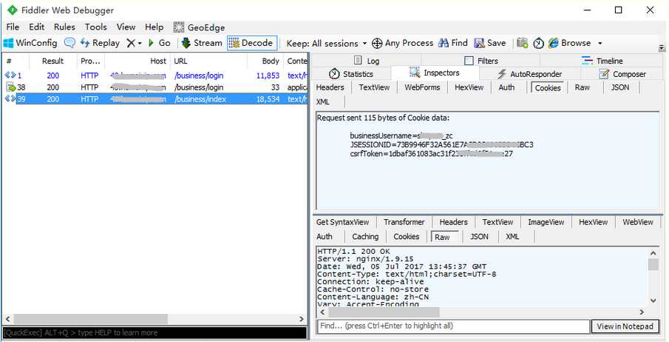Image resolution: width=669 pixels, height=342 pixels.
Task: Replay the selected session
Action: point(100,43)
